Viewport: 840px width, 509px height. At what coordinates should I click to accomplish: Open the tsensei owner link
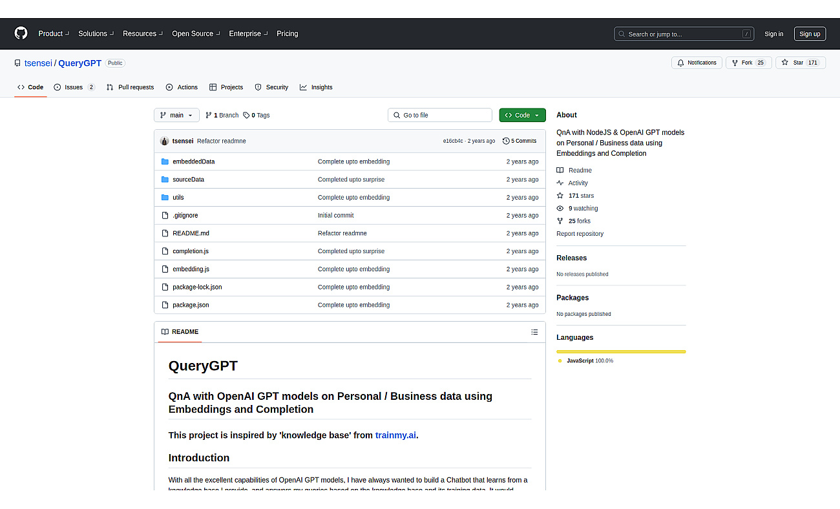pyautogui.click(x=38, y=63)
